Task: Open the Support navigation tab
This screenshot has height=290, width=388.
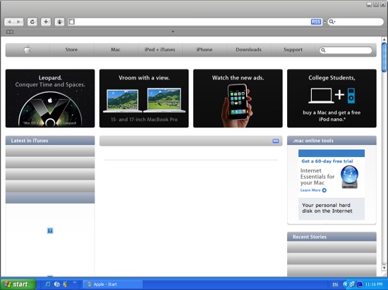Action: pyautogui.click(x=293, y=49)
